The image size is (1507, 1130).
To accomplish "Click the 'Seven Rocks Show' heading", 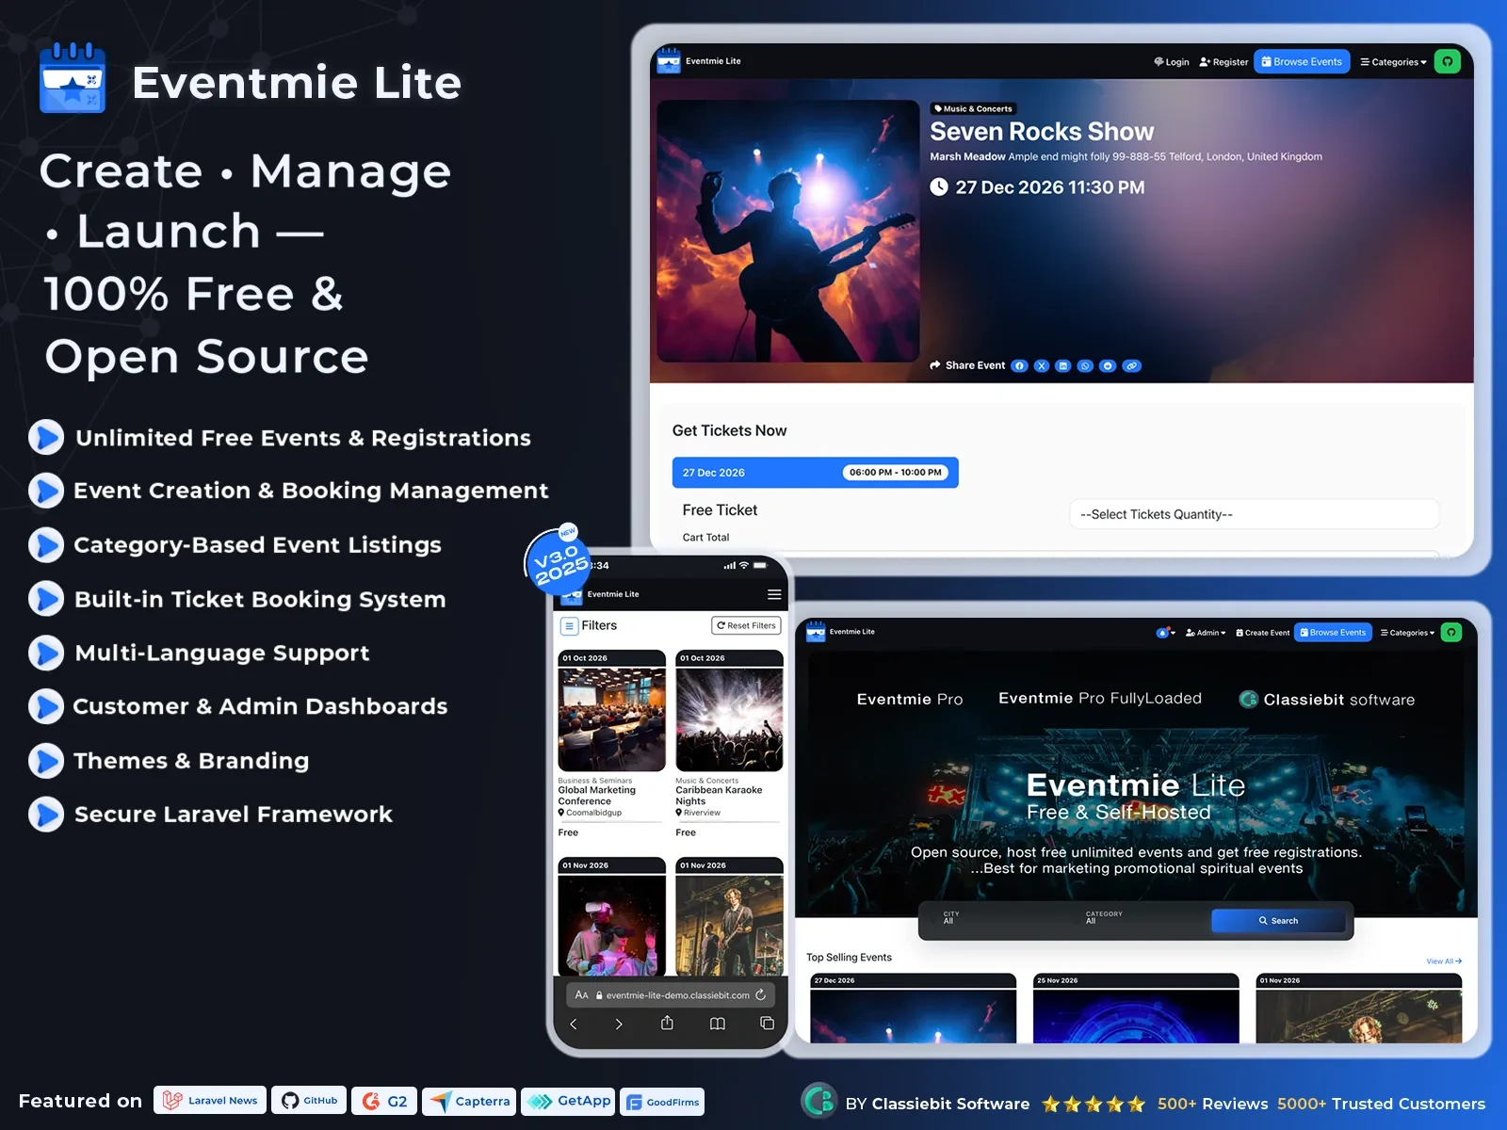I will (x=1042, y=131).
